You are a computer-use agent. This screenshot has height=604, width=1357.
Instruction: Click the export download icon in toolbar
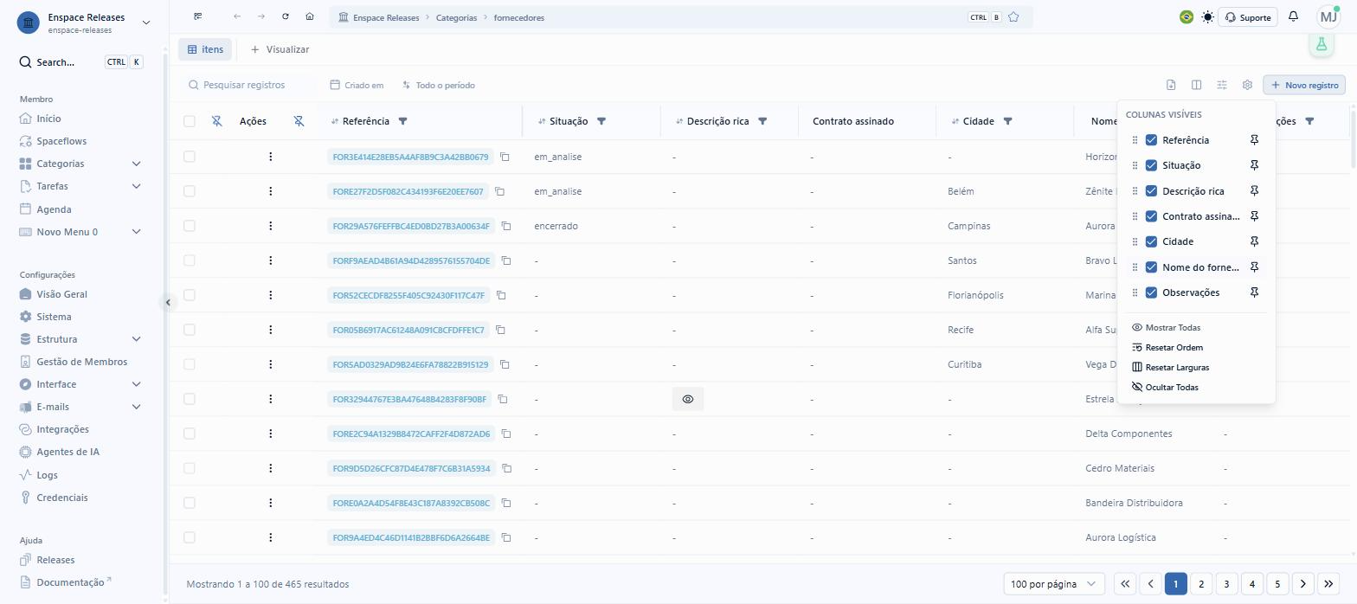point(1171,85)
